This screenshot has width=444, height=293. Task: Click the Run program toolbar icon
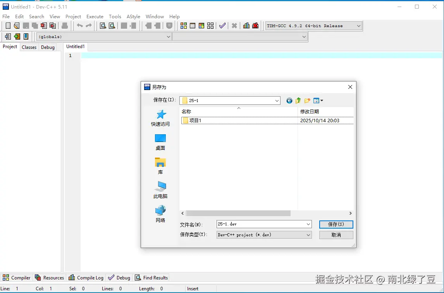tap(193, 26)
